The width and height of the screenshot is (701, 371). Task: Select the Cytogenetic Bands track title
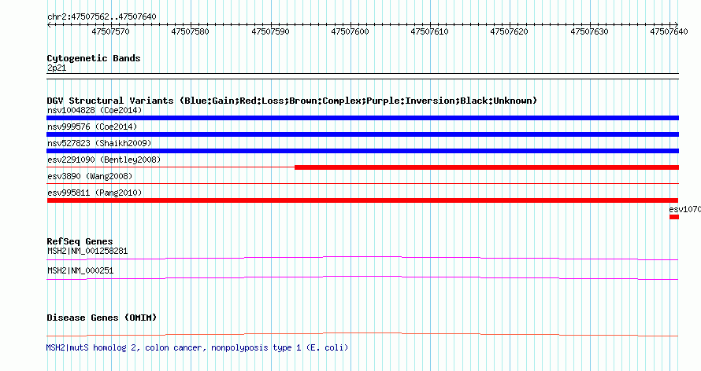click(94, 58)
